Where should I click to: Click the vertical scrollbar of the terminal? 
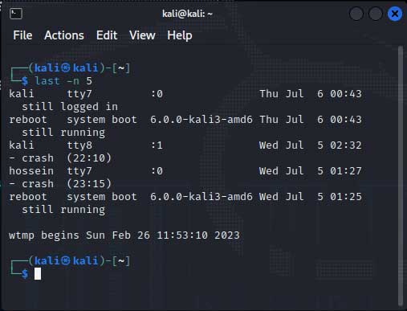click(x=401, y=175)
